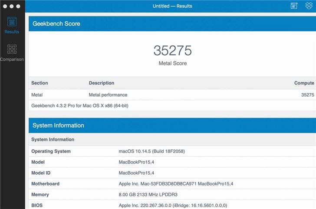
Task: Click the Dropbox icon in title bar
Action: click(309, 6)
